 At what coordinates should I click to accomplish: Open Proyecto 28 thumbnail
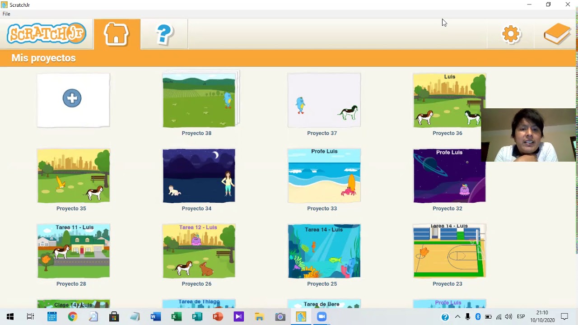click(73, 251)
